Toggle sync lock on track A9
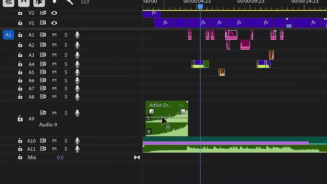Image resolution: width=327 pixels, height=184 pixels. (43, 113)
